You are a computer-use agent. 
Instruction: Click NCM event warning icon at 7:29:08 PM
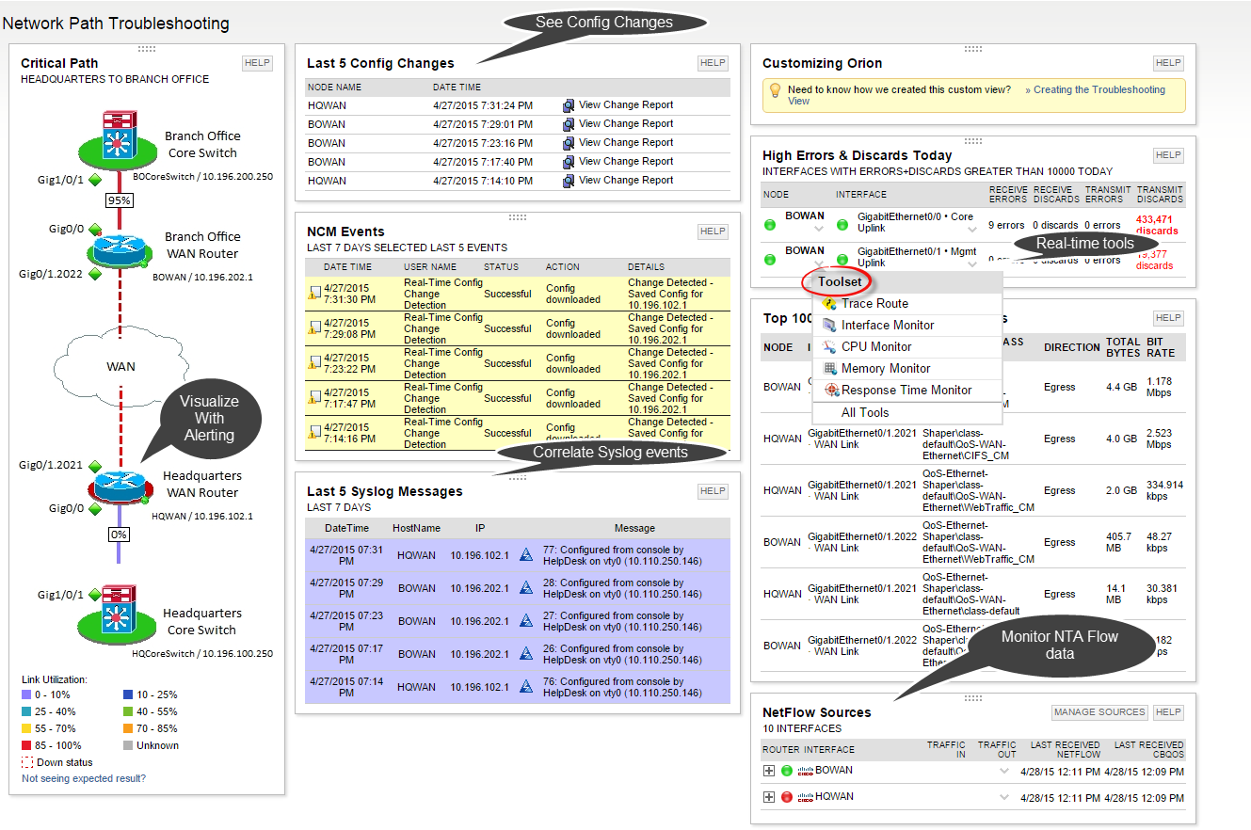click(314, 328)
